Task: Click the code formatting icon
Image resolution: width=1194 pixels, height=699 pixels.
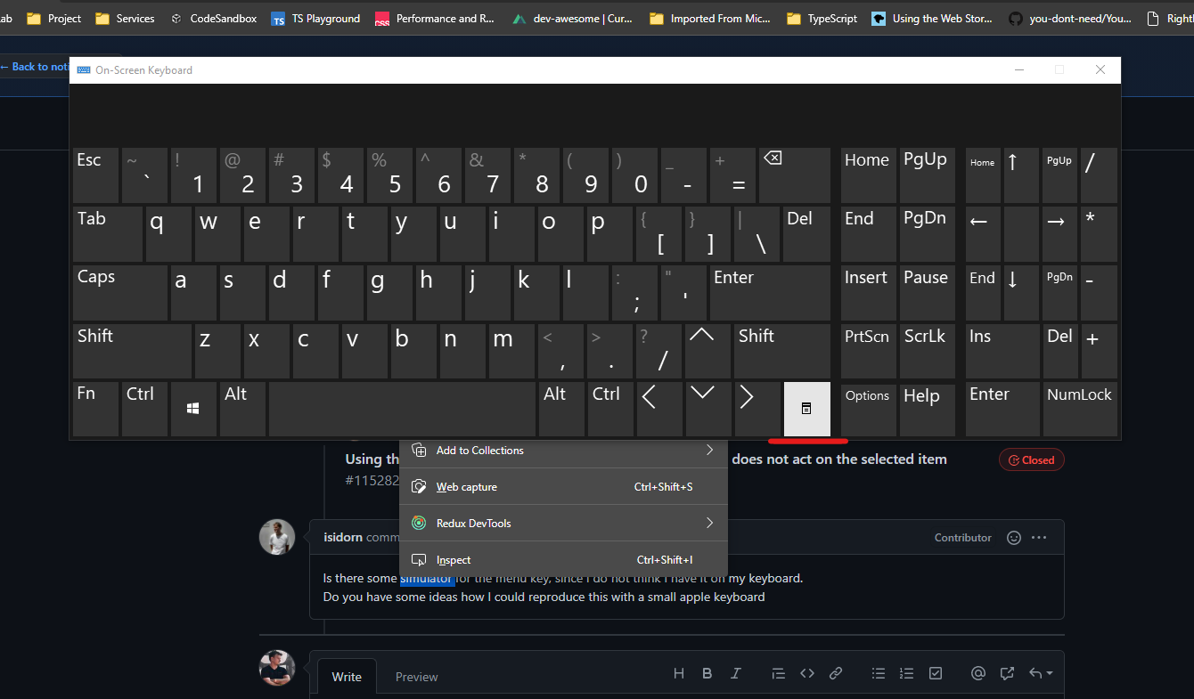Action: pyautogui.click(x=806, y=673)
